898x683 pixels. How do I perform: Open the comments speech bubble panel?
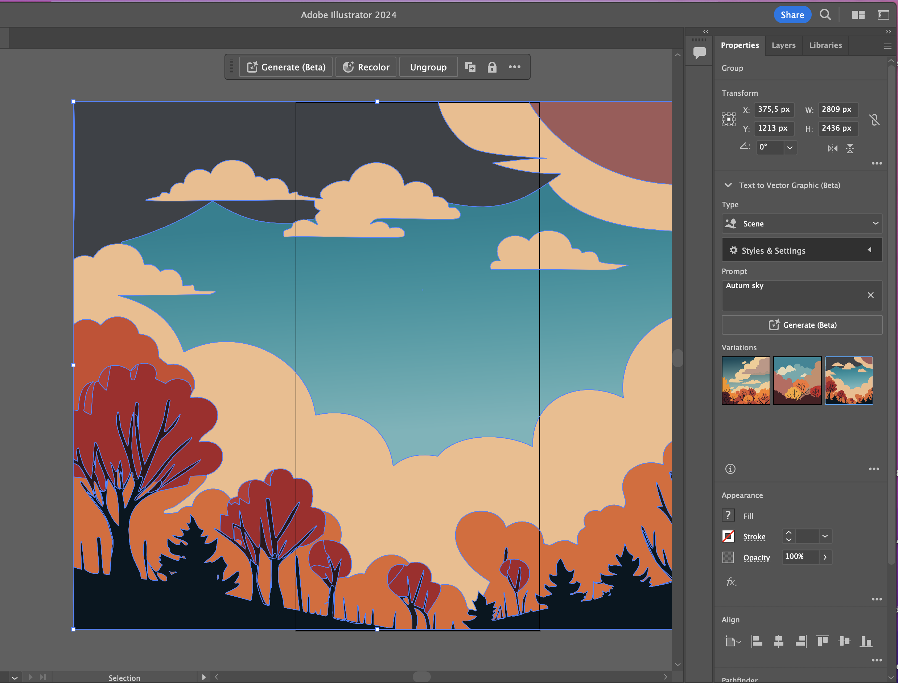pyautogui.click(x=699, y=53)
